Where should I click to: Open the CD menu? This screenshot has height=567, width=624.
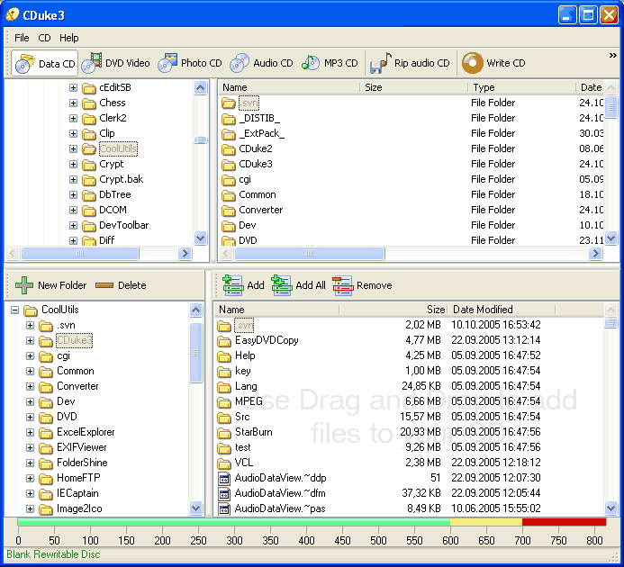click(44, 38)
